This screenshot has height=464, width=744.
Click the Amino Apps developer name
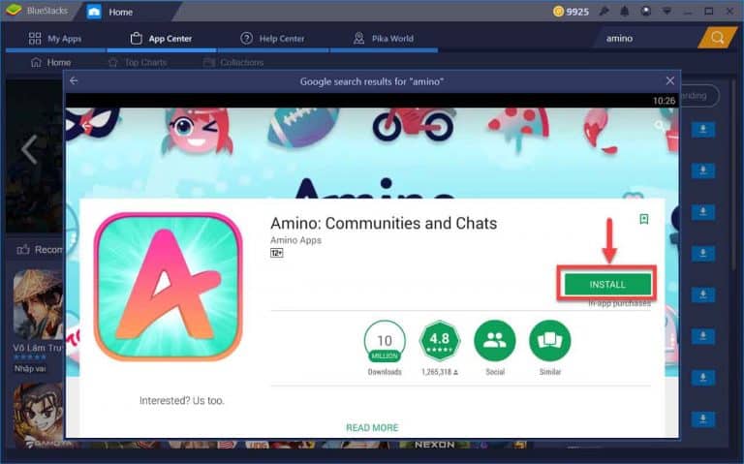click(295, 240)
